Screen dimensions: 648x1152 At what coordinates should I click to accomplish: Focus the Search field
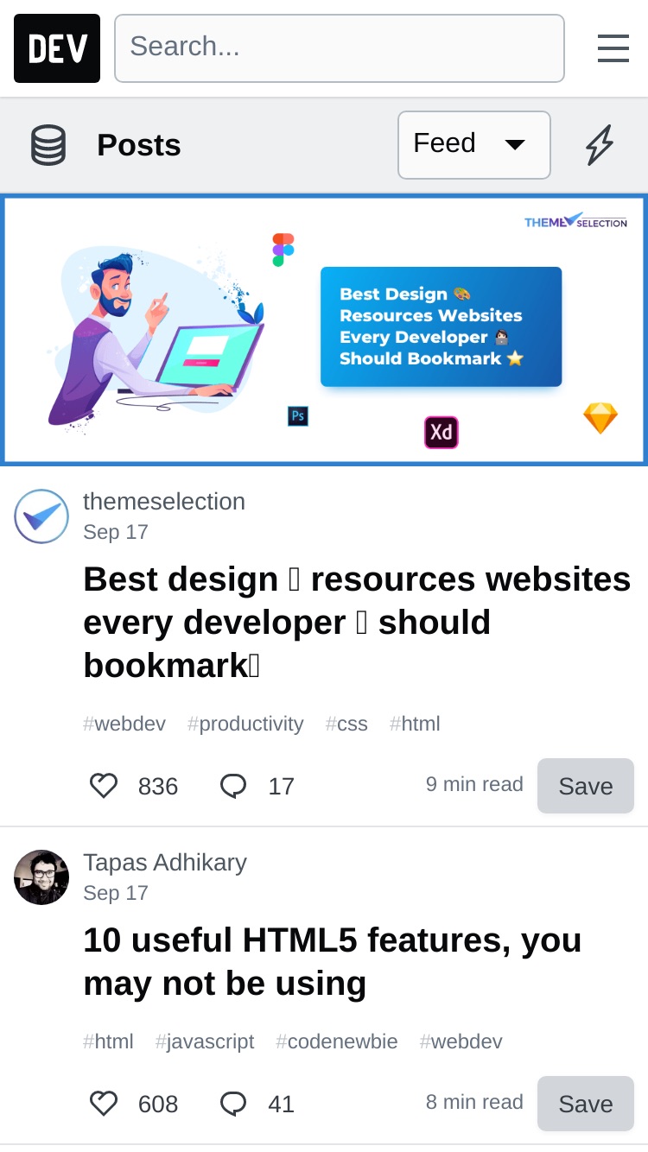pyautogui.click(x=340, y=48)
